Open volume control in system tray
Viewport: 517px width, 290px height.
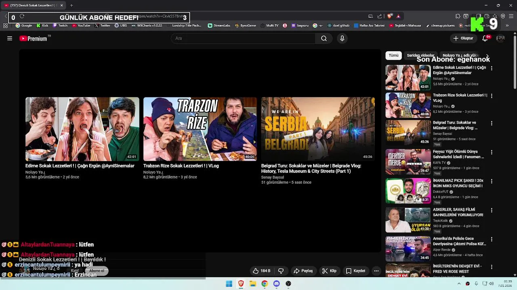(492, 284)
